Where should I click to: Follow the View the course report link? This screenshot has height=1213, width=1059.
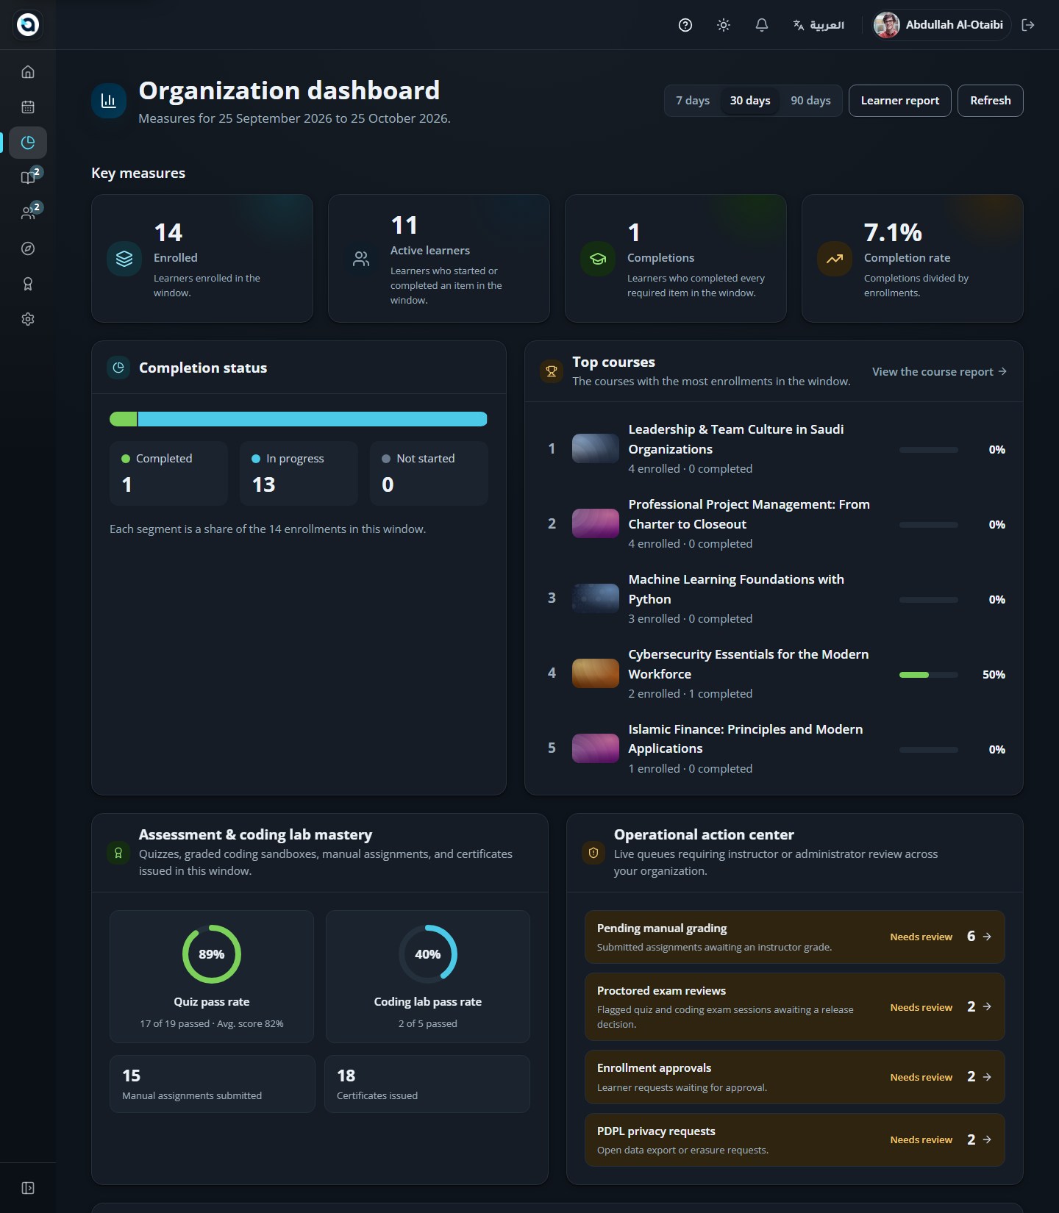coord(939,372)
